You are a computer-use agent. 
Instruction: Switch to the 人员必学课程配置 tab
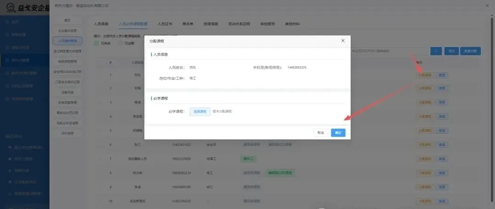(133, 24)
